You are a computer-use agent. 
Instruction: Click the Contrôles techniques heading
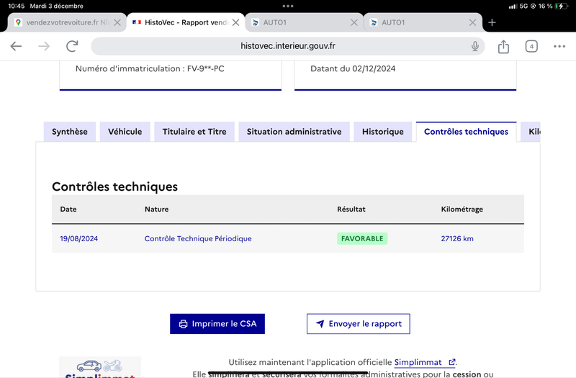[x=114, y=186]
